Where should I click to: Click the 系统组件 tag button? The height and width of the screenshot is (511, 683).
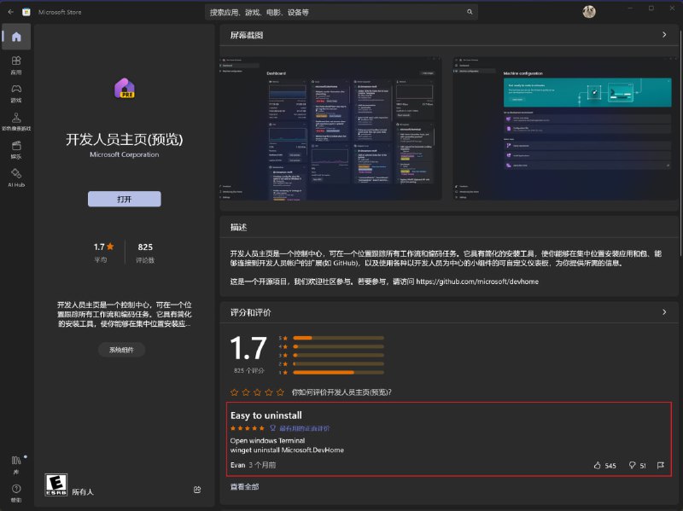[x=121, y=350]
